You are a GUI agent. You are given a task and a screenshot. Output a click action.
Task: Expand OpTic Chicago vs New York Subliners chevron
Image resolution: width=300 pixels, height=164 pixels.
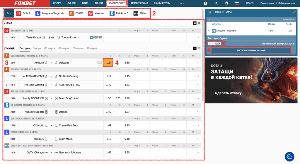point(198,153)
